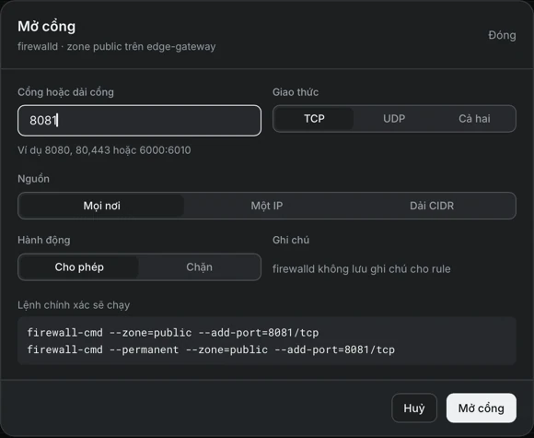The image size is (534, 438).
Task: Click the Huỷ button
Action: click(414, 408)
